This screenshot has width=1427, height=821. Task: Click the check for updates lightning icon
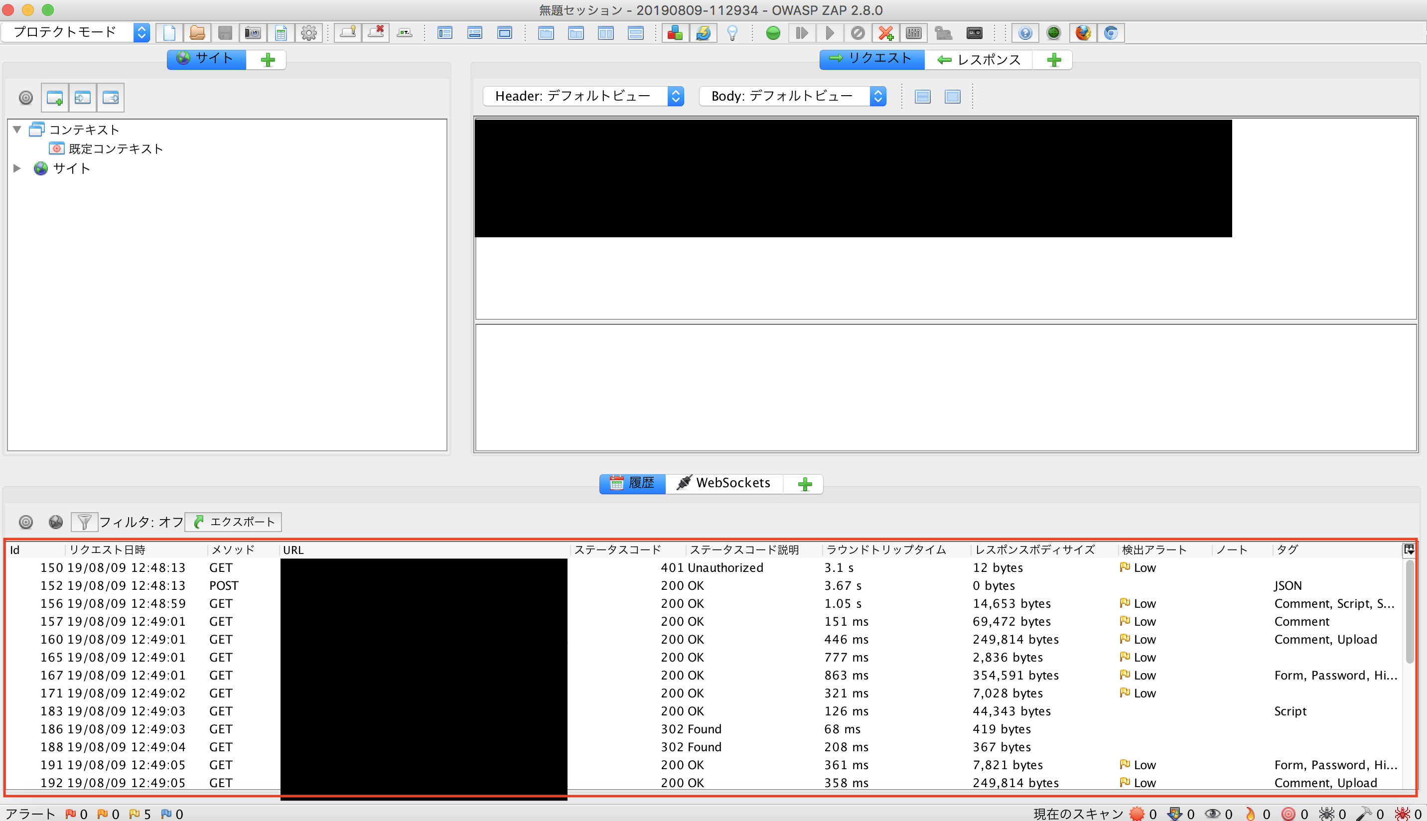(x=703, y=33)
